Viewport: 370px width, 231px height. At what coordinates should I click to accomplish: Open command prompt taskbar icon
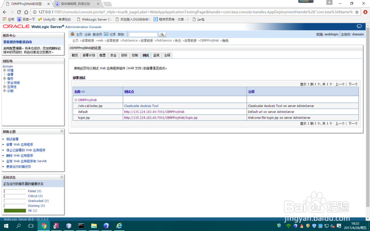(81, 226)
